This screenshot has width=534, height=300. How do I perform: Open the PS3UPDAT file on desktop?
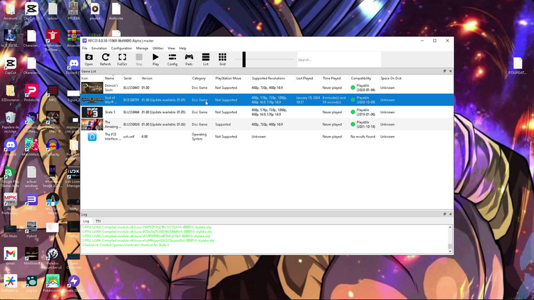click(517, 66)
